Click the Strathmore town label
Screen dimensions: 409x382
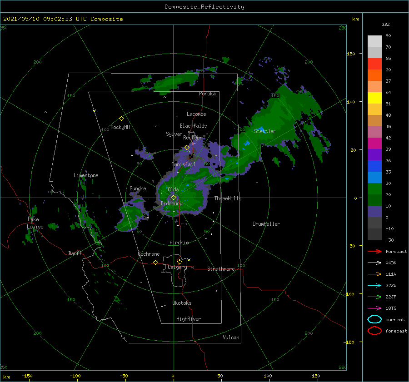(221, 269)
